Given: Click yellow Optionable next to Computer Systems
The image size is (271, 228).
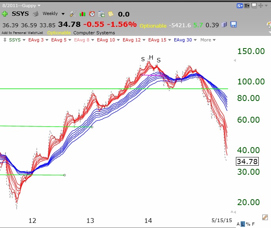Looking at the screenshot, I should [x=59, y=33].
